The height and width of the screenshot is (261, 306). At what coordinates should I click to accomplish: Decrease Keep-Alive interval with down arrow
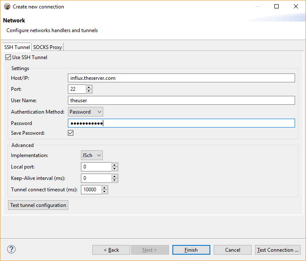115,180
